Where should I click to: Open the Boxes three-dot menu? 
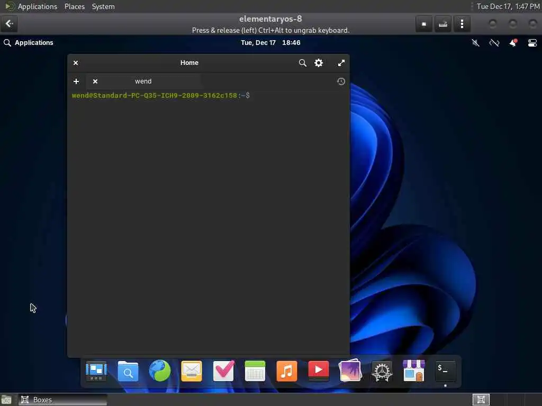pos(462,24)
